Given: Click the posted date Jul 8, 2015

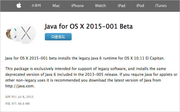Looking at the screenshot, I should (26, 97).
